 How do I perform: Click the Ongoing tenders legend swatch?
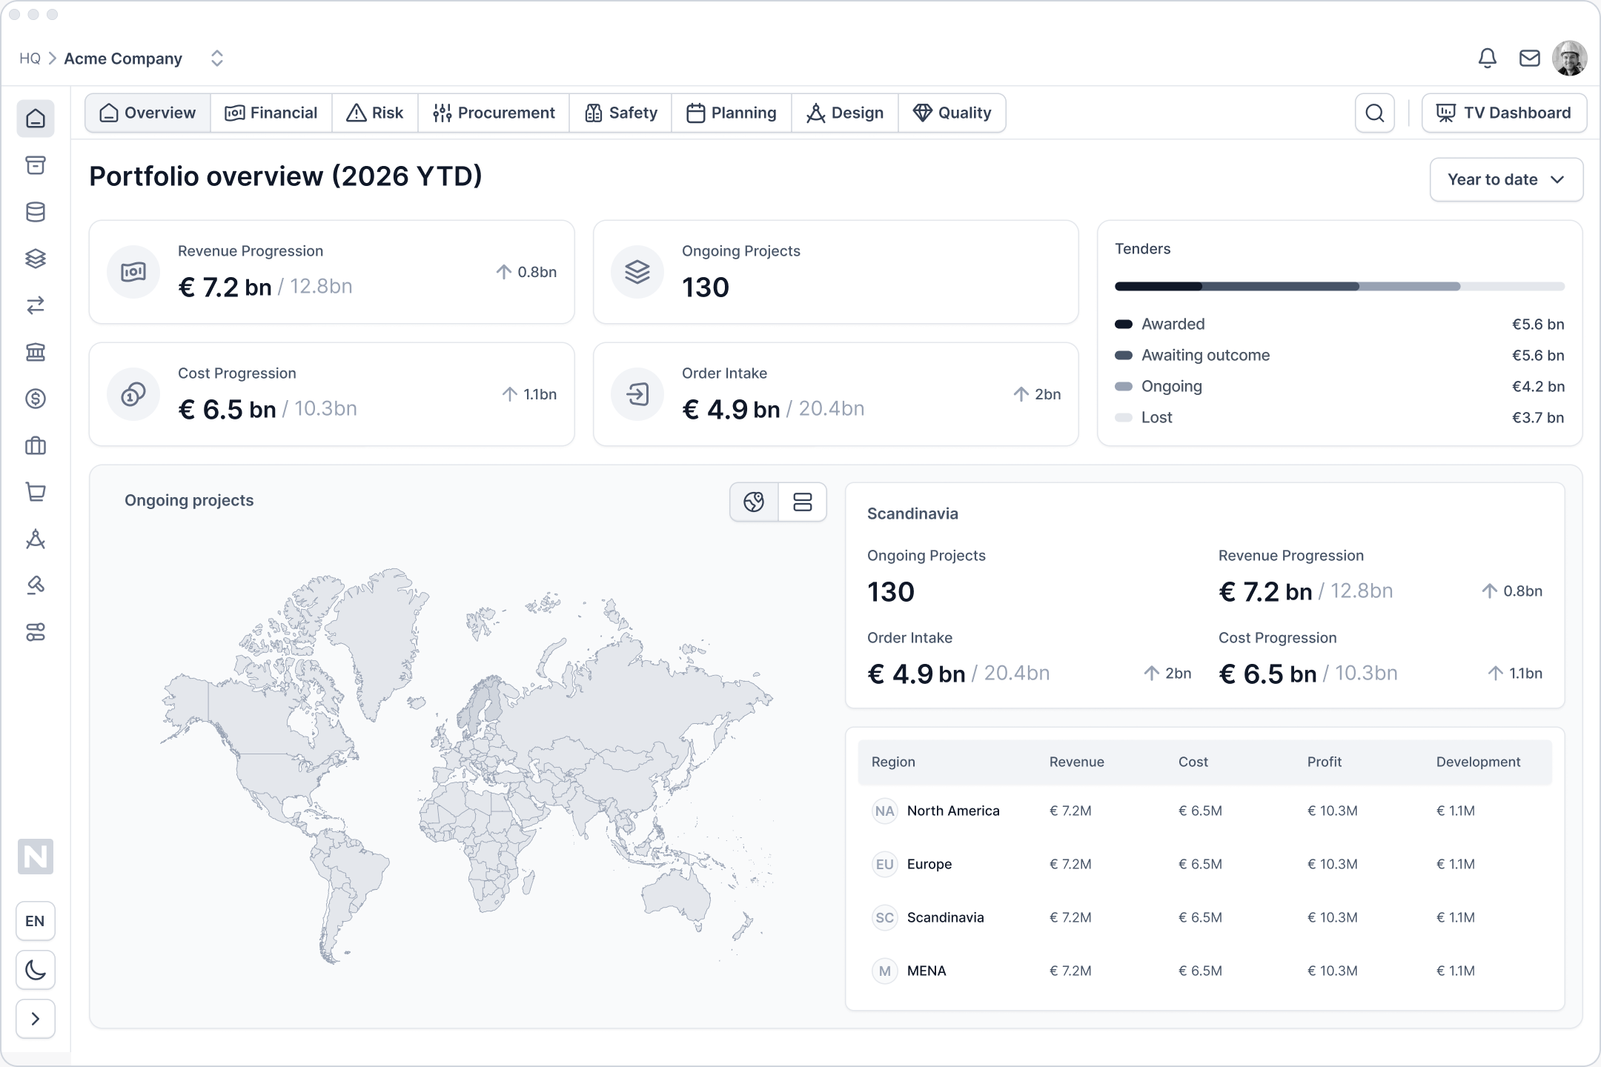tap(1124, 386)
